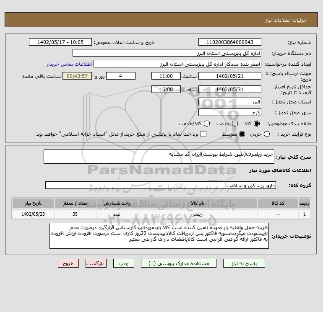The image size is (323, 312).
Task: Click the ویلچر item name cell
Action: [198, 214]
